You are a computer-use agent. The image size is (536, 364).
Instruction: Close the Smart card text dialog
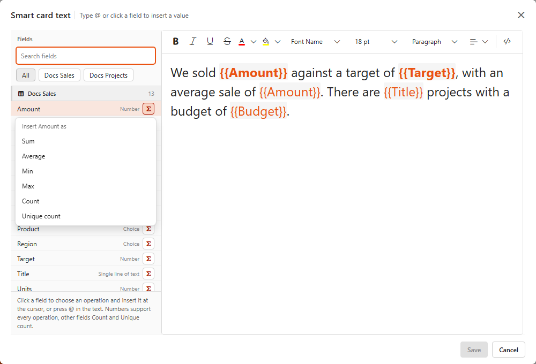click(521, 15)
